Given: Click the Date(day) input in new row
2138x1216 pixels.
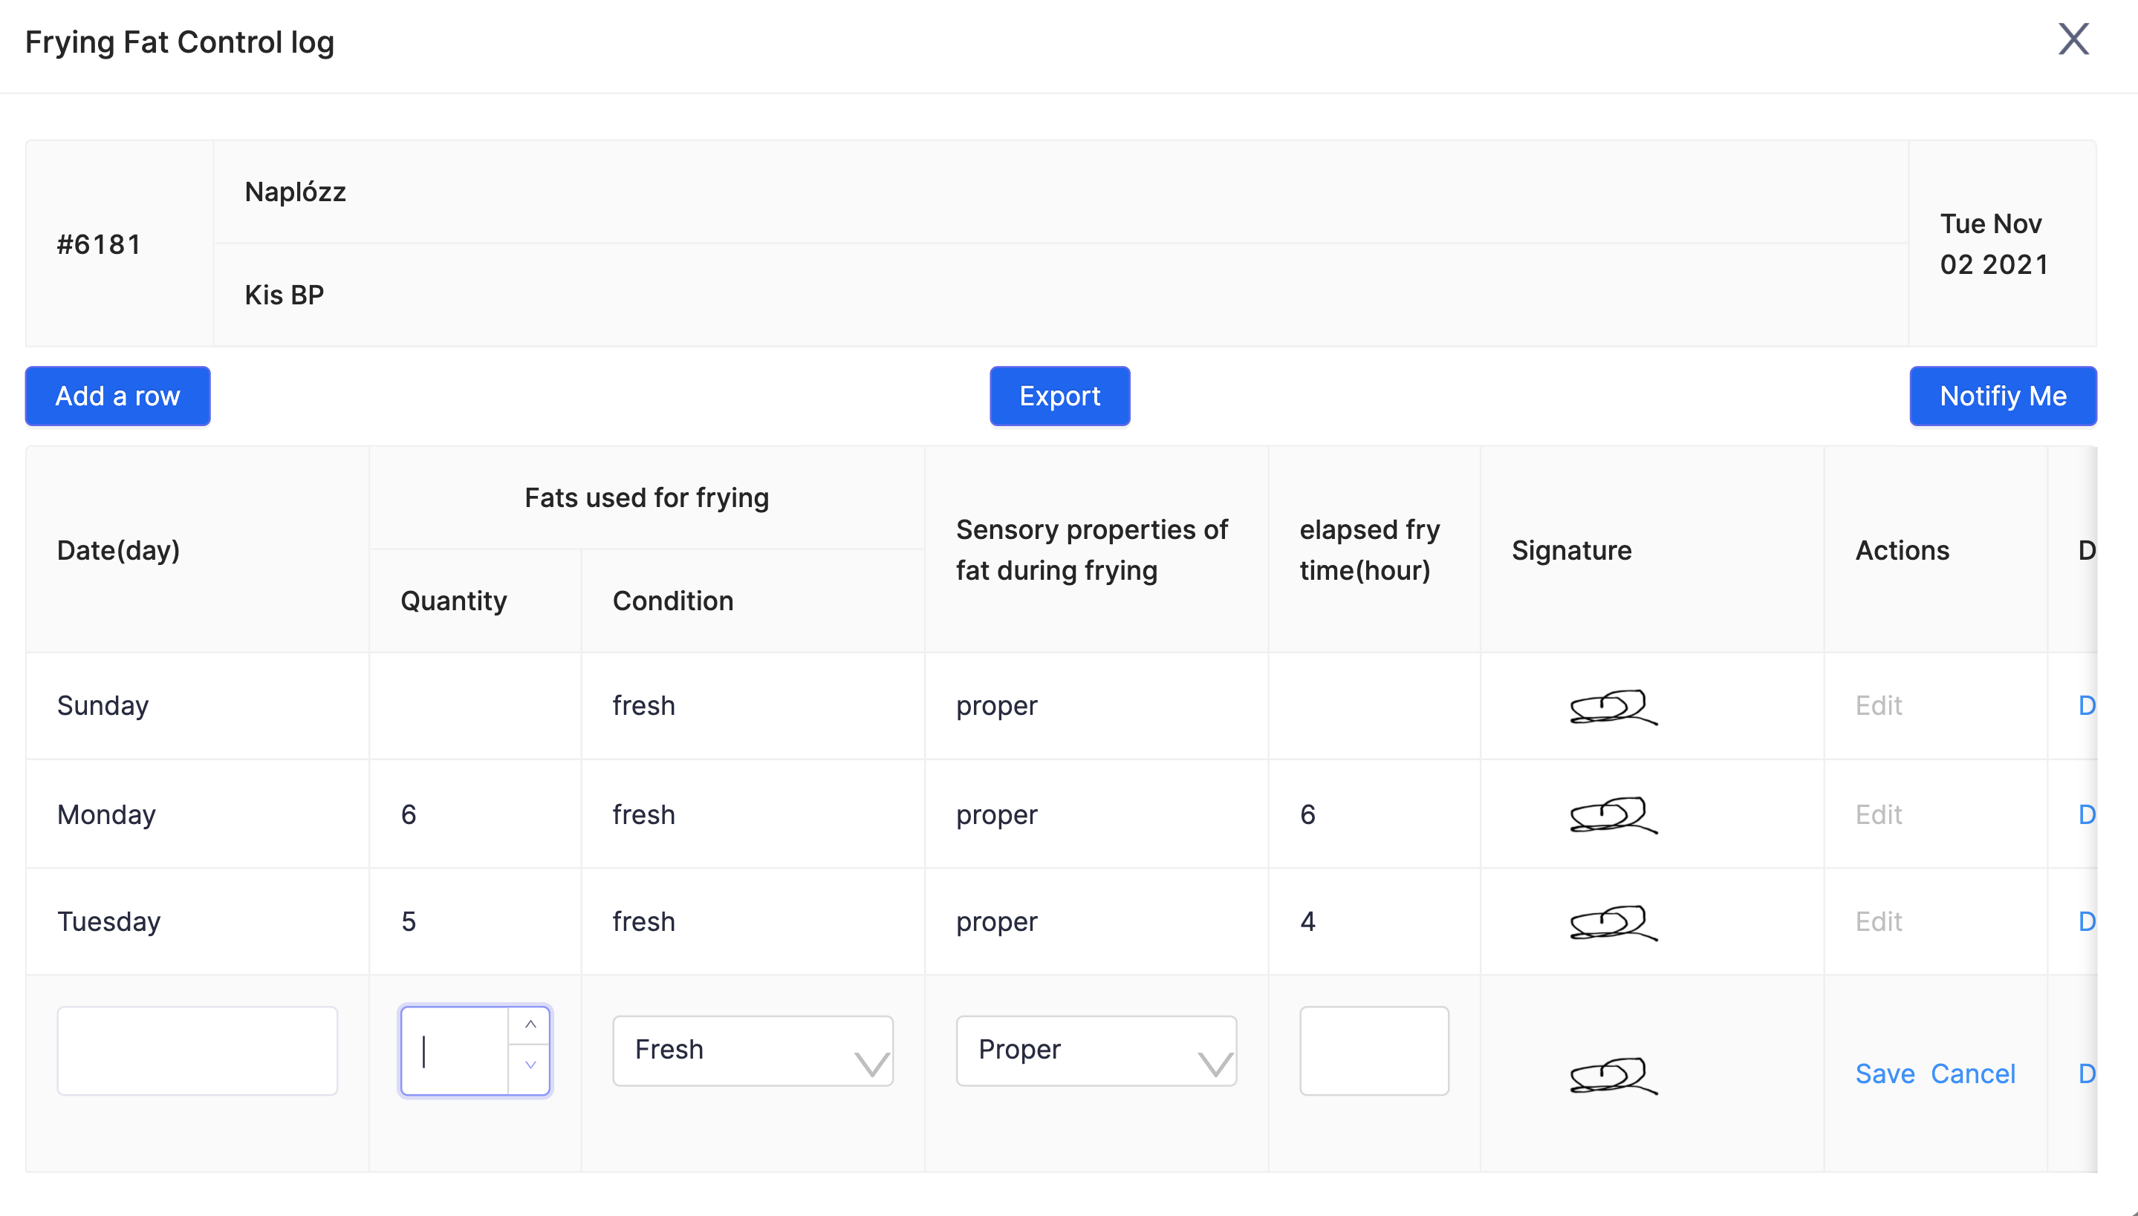Looking at the screenshot, I should (x=197, y=1050).
